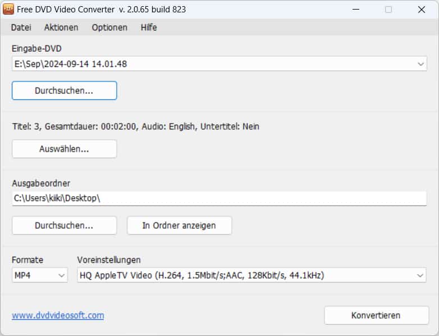The width and height of the screenshot is (439, 336).
Task: Open the www.dvdvideosoft.com link
Action: click(58, 315)
